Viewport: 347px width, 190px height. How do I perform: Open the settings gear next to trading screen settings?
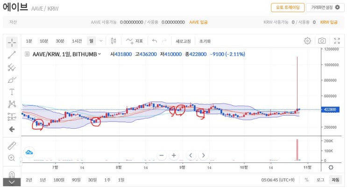click(338, 7)
